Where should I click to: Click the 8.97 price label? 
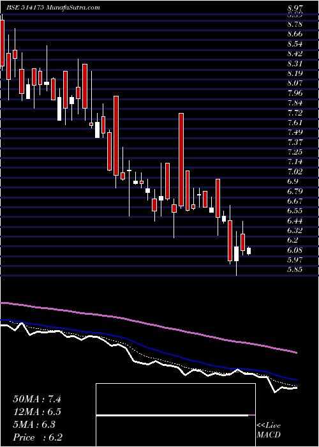(295, 8)
